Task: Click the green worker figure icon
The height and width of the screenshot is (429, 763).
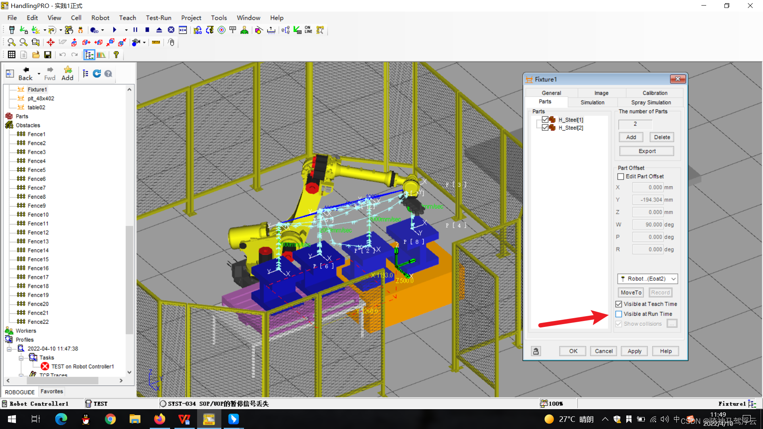Action: pyautogui.click(x=244, y=30)
